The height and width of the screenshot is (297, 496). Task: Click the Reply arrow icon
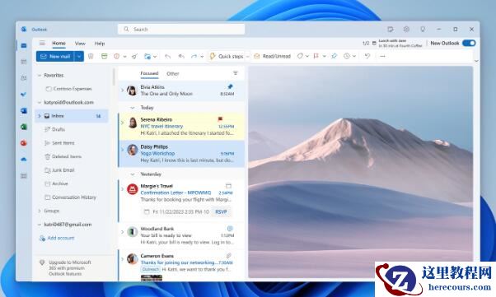pyautogui.click(x=167, y=56)
